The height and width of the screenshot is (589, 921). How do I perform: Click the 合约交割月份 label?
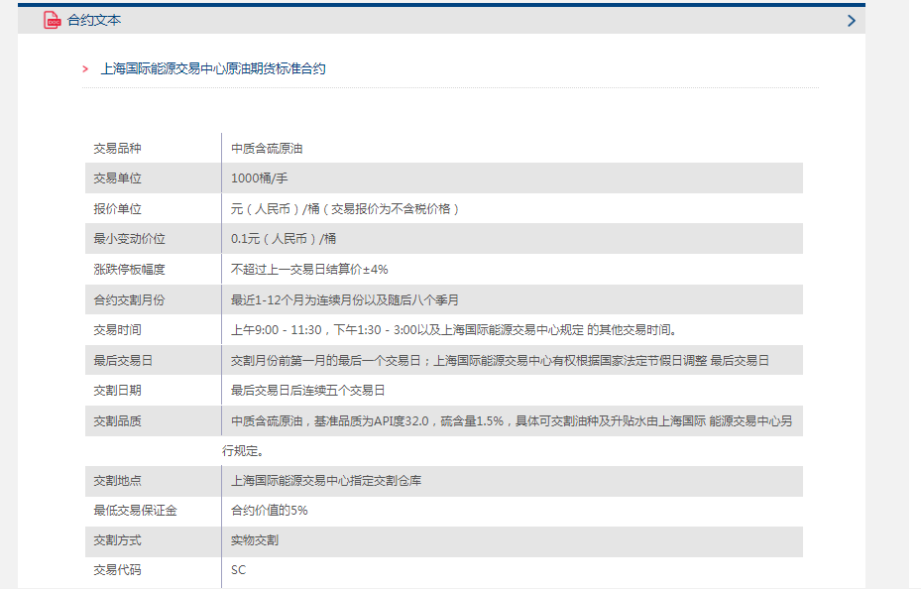[x=129, y=300]
